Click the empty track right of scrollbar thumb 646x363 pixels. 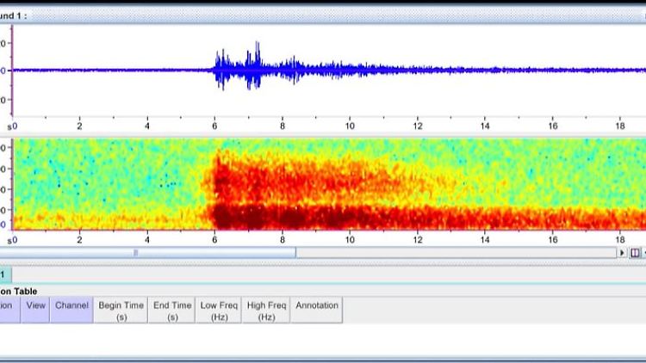pos(457,253)
